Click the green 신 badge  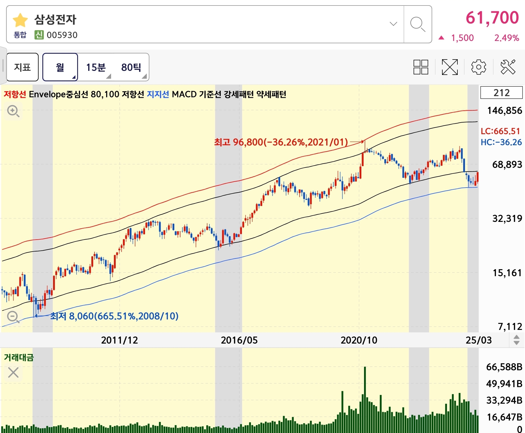[39, 35]
